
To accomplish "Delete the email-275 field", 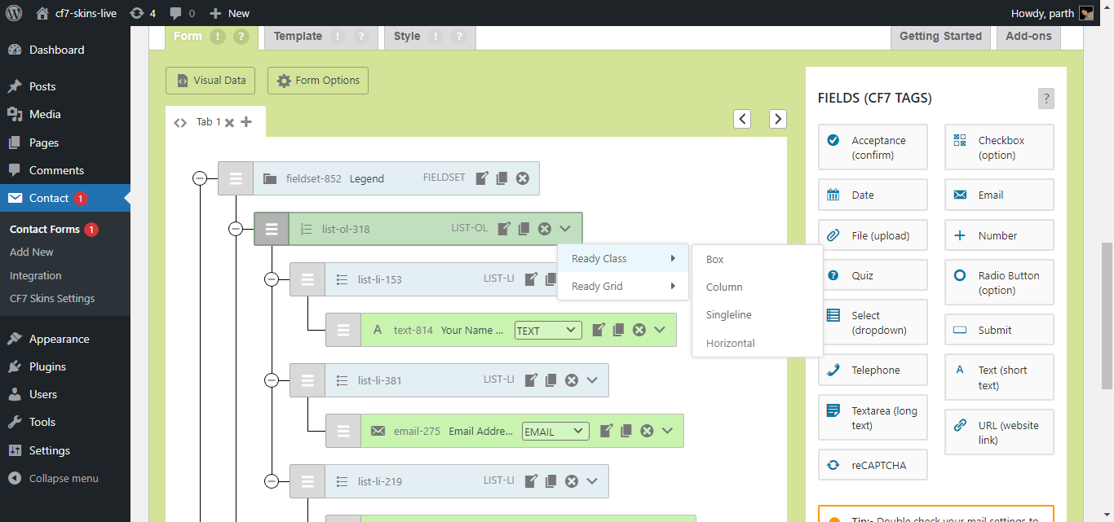I will [647, 431].
